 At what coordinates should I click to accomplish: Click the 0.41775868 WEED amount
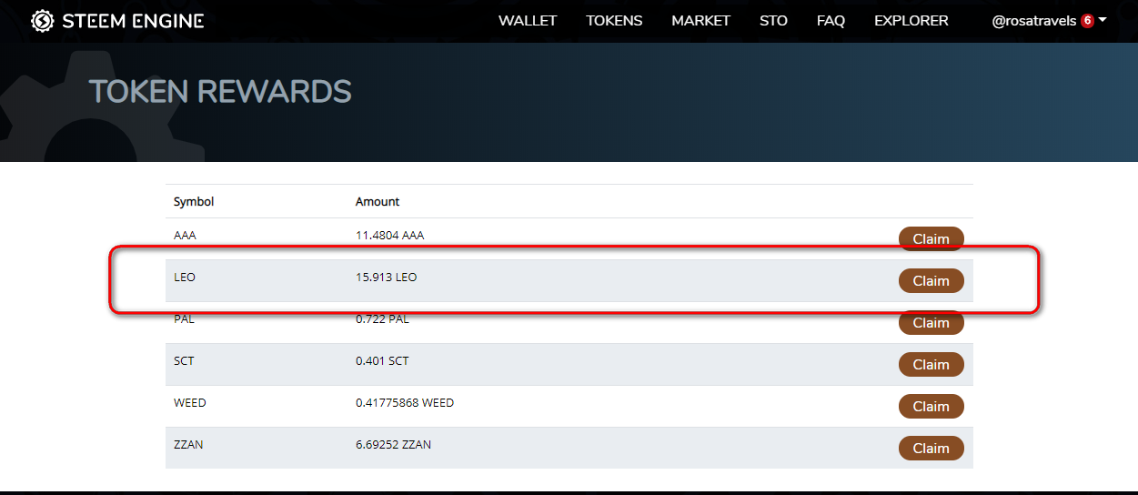point(405,403)
